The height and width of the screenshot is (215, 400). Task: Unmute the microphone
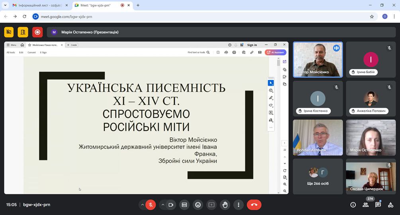pos(151,205)
